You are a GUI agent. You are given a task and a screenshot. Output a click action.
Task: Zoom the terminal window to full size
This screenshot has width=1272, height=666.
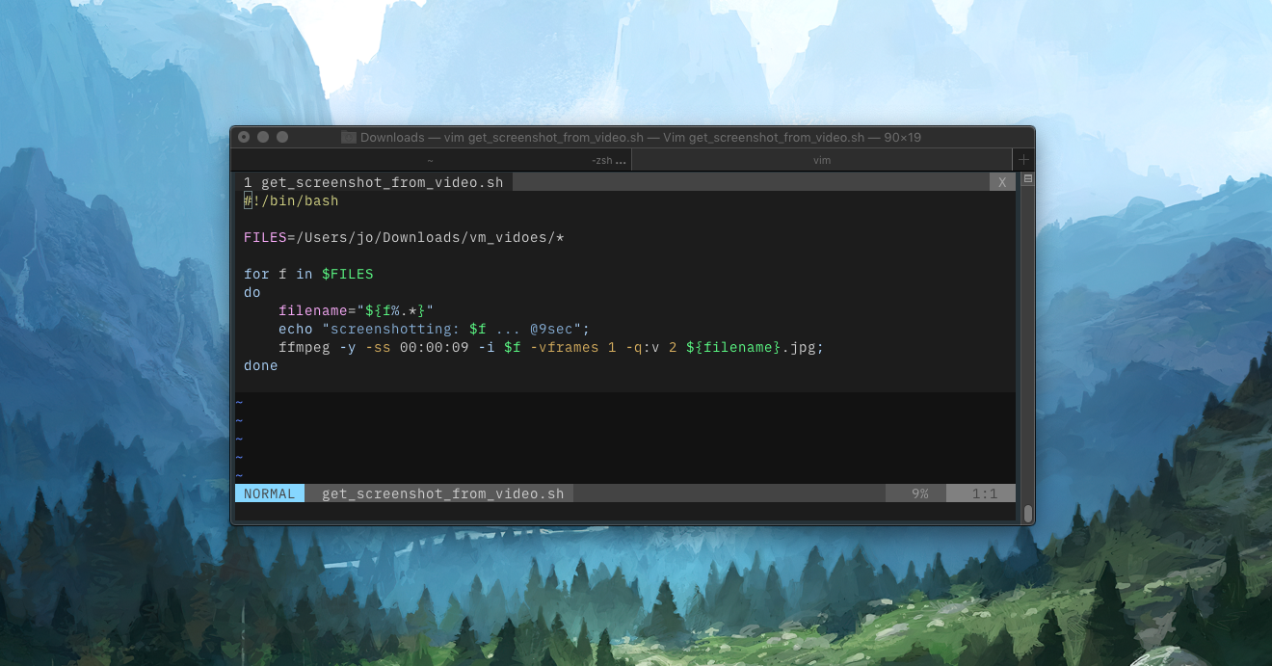282,137
